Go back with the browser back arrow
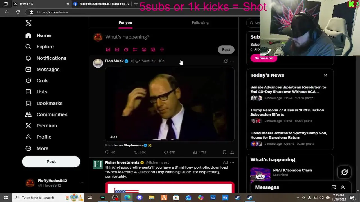The image size is (360, 202). point(7,12)
